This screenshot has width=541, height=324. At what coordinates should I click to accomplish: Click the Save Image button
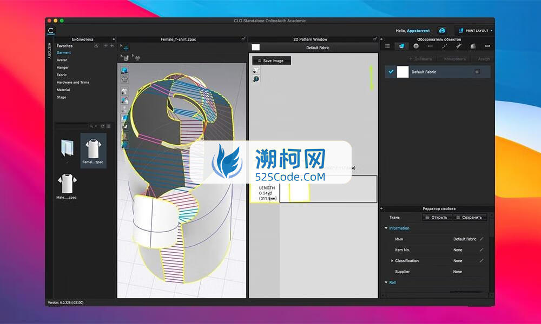tap(272, 60)
